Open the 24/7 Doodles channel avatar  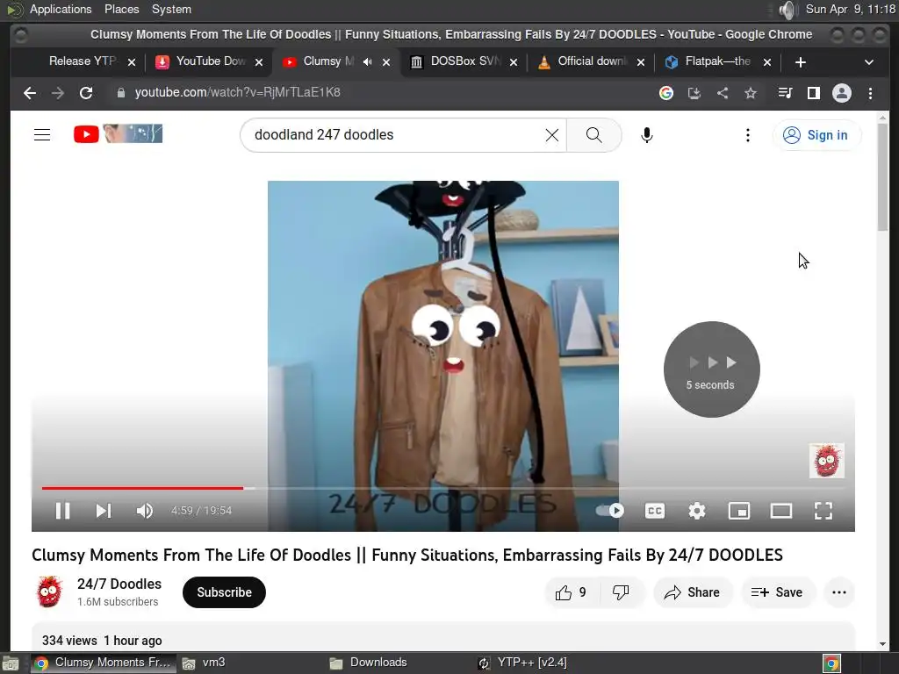coord(50,592)
